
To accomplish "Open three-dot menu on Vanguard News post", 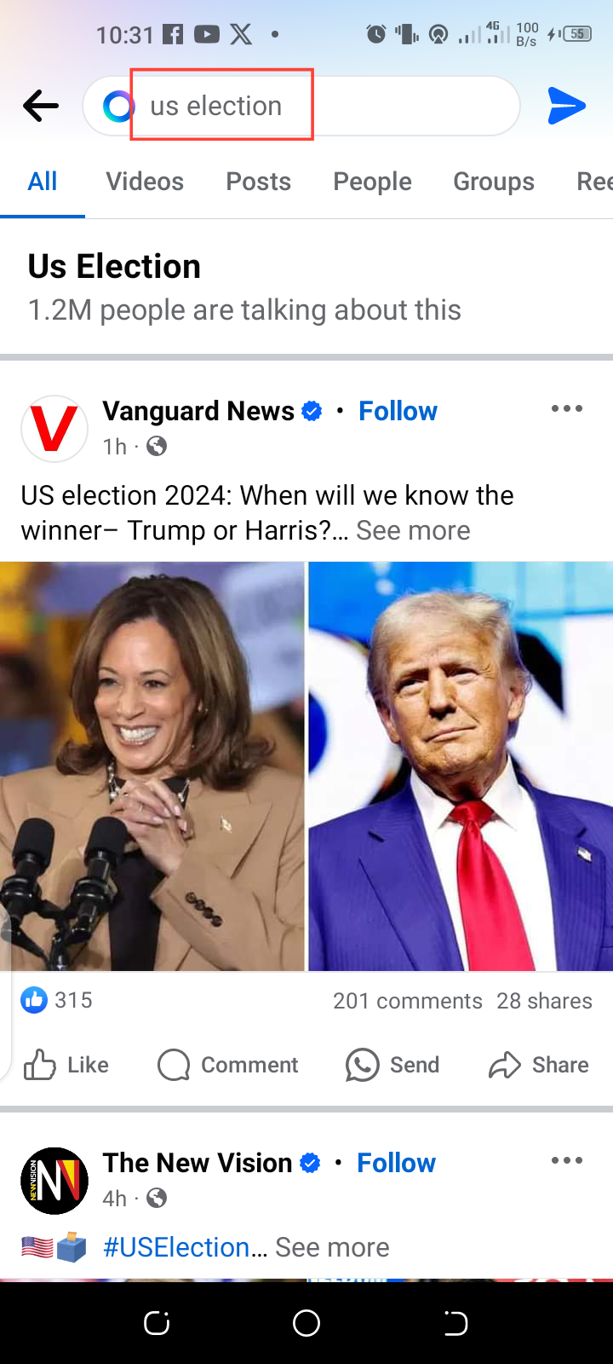I will pyautogui.click(x=567, y=409).
